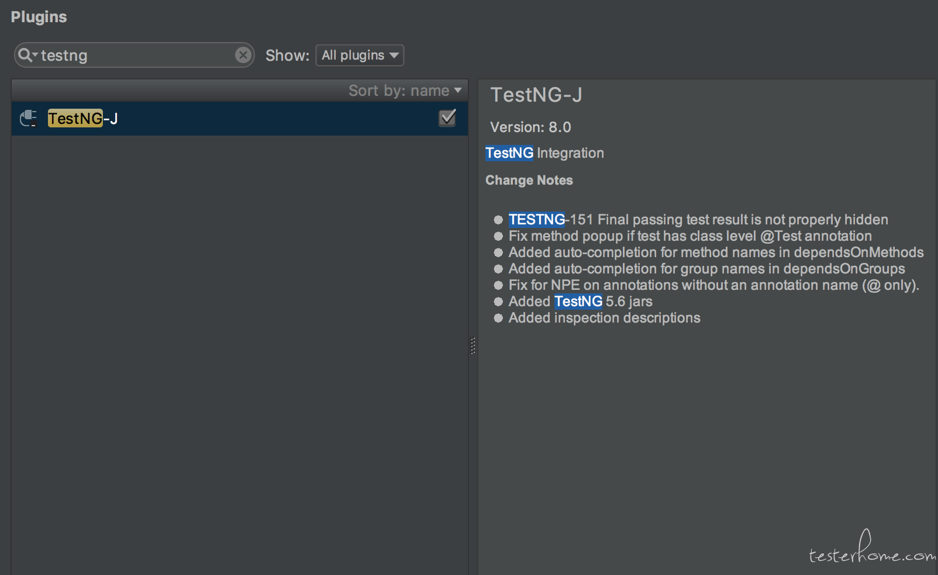Clear the testng search text
This screenshot has height=575, width=938.
[x=243, y=55]
